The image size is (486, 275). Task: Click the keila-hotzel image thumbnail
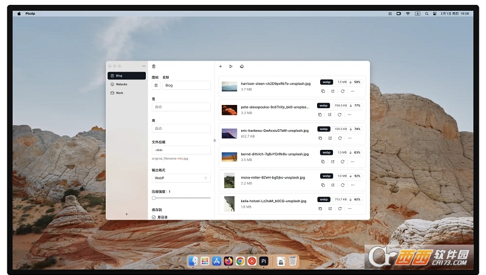pos(230,204)
